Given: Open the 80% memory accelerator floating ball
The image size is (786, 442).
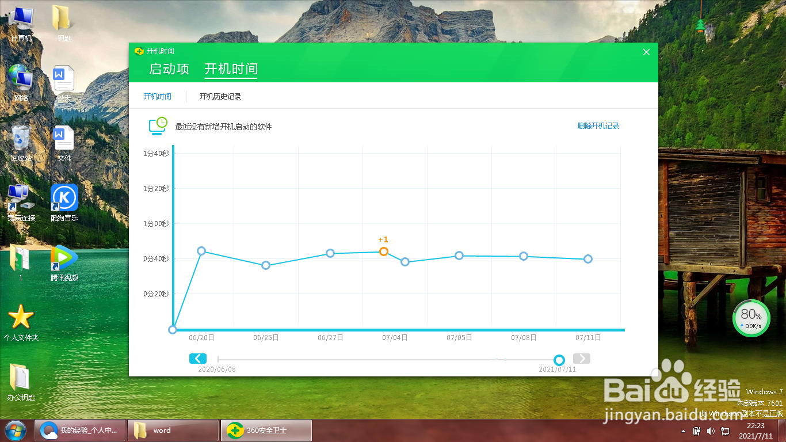Looking at the screenshot, I should point(751,318).
